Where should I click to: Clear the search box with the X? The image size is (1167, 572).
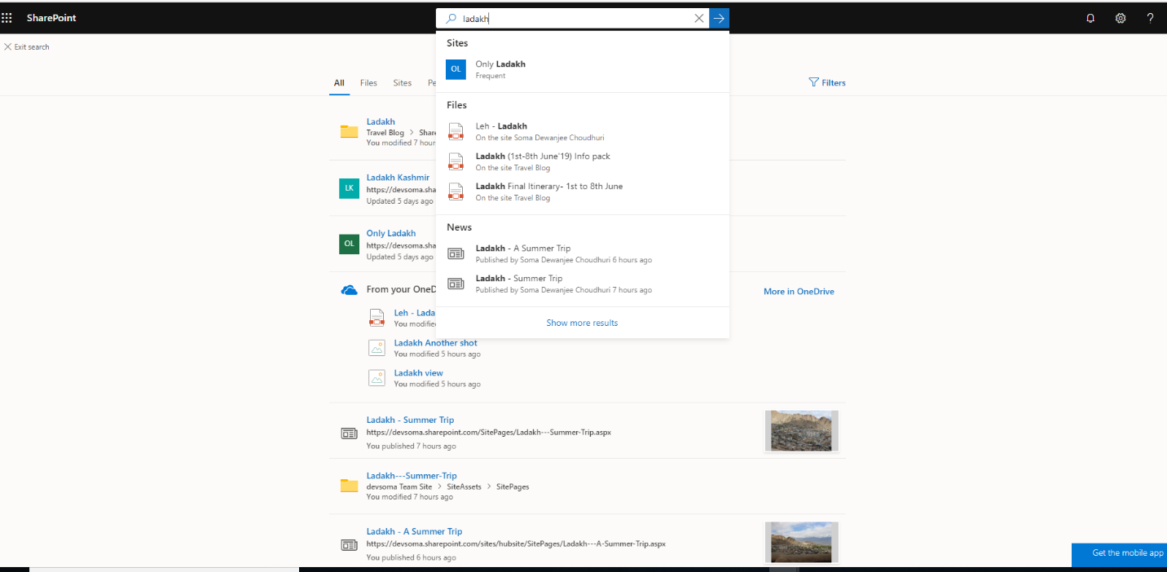coord(698,18)
